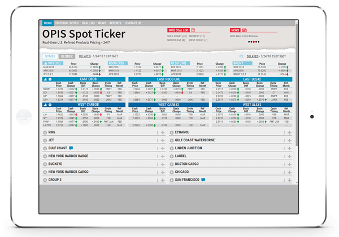The height and width of the screenshot is (237, 339).
Task: Open the three-dot menu on NEW YORK HARBOR BARGE row
Action: click(158, 156)
